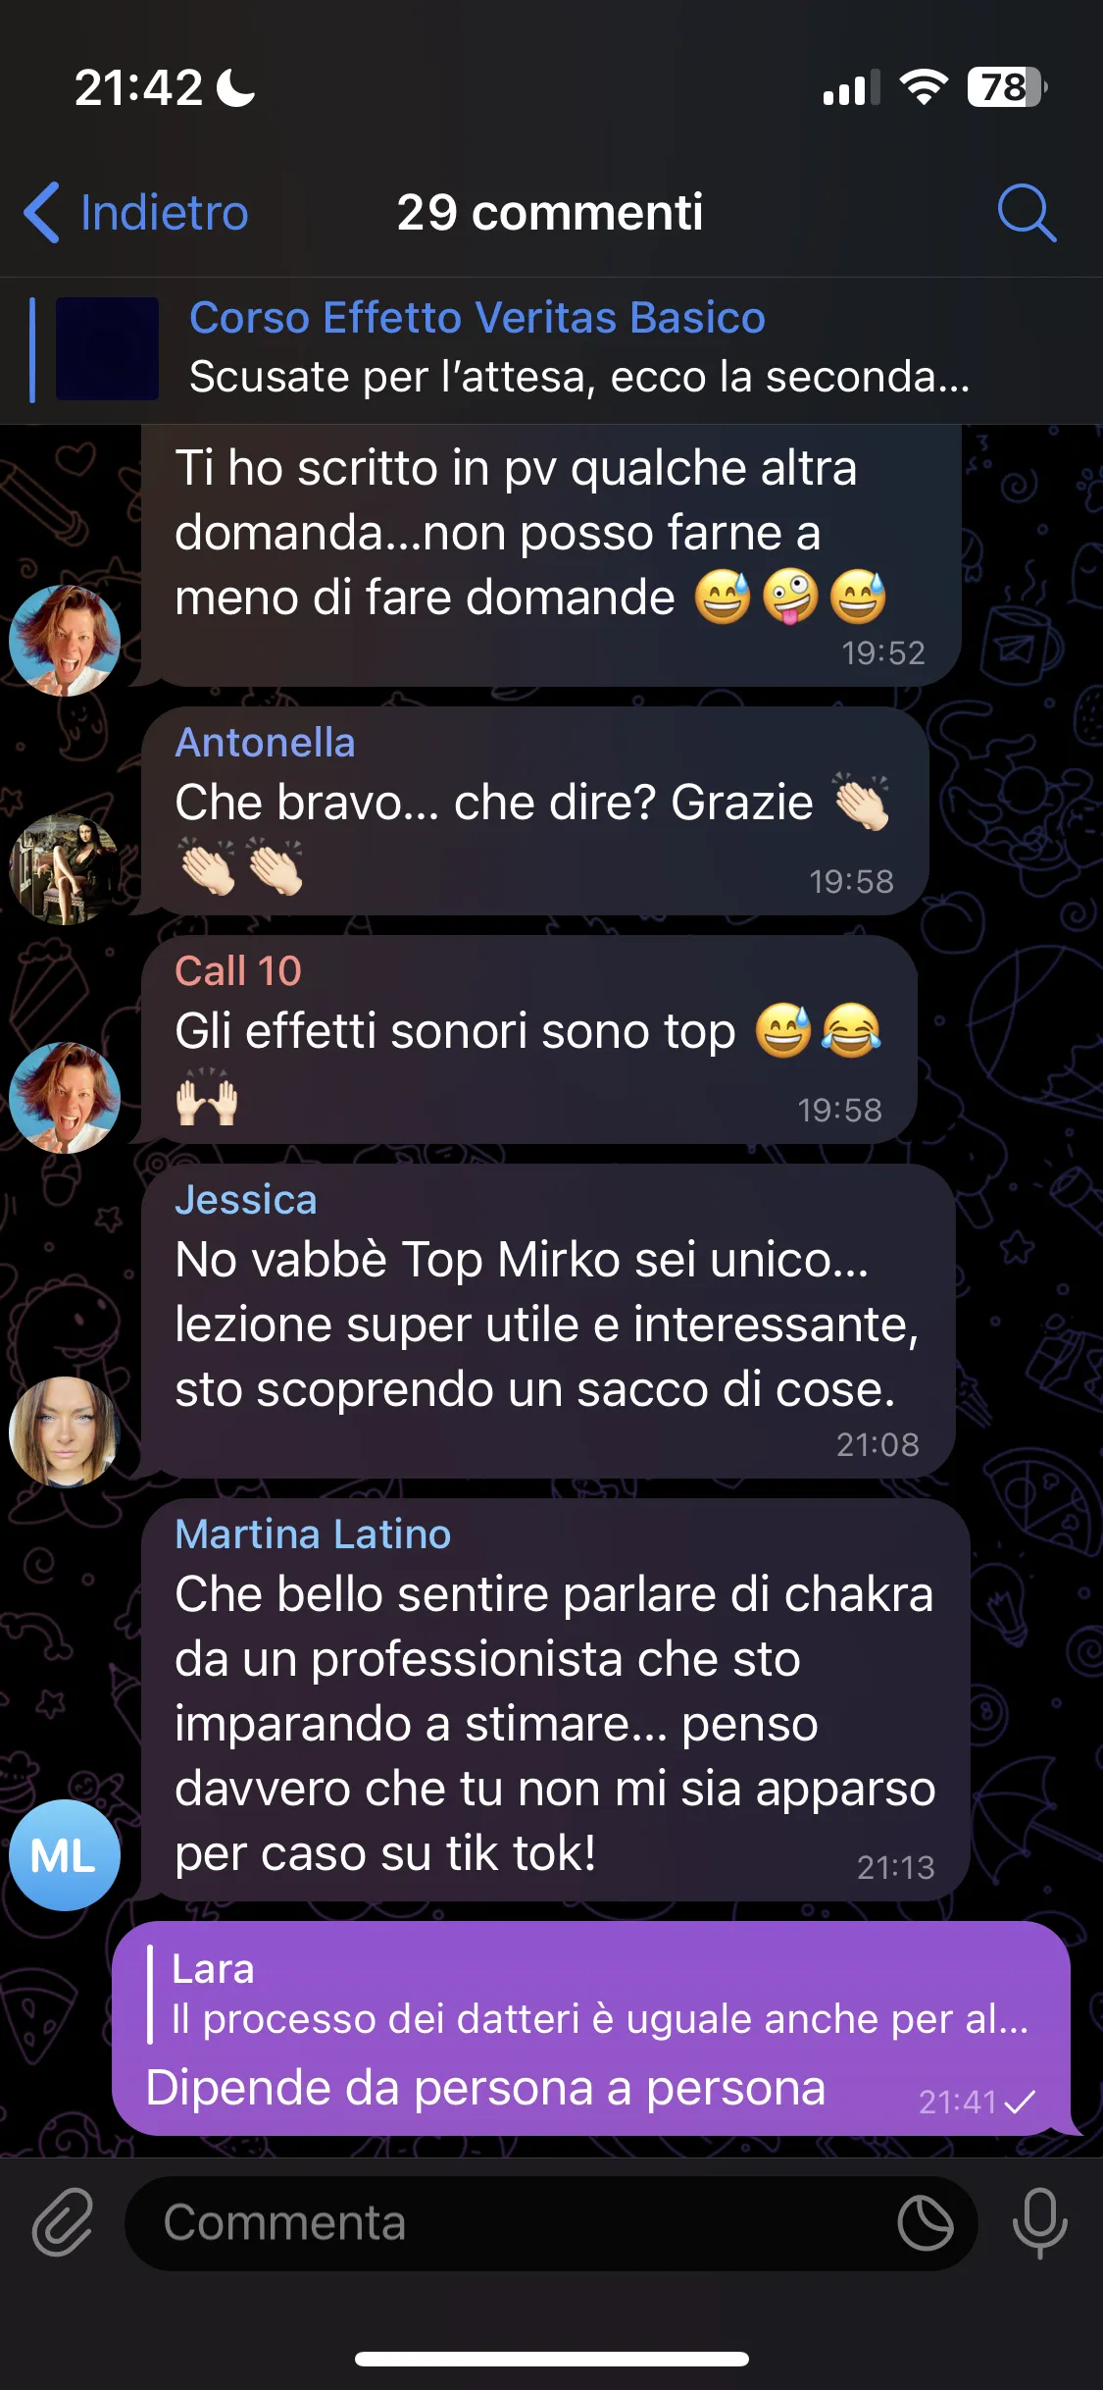Tap the microphone voice message icon
Image resolution: width=1103 pixels, height=2390 pixels.
(x=1039, y=2222)
